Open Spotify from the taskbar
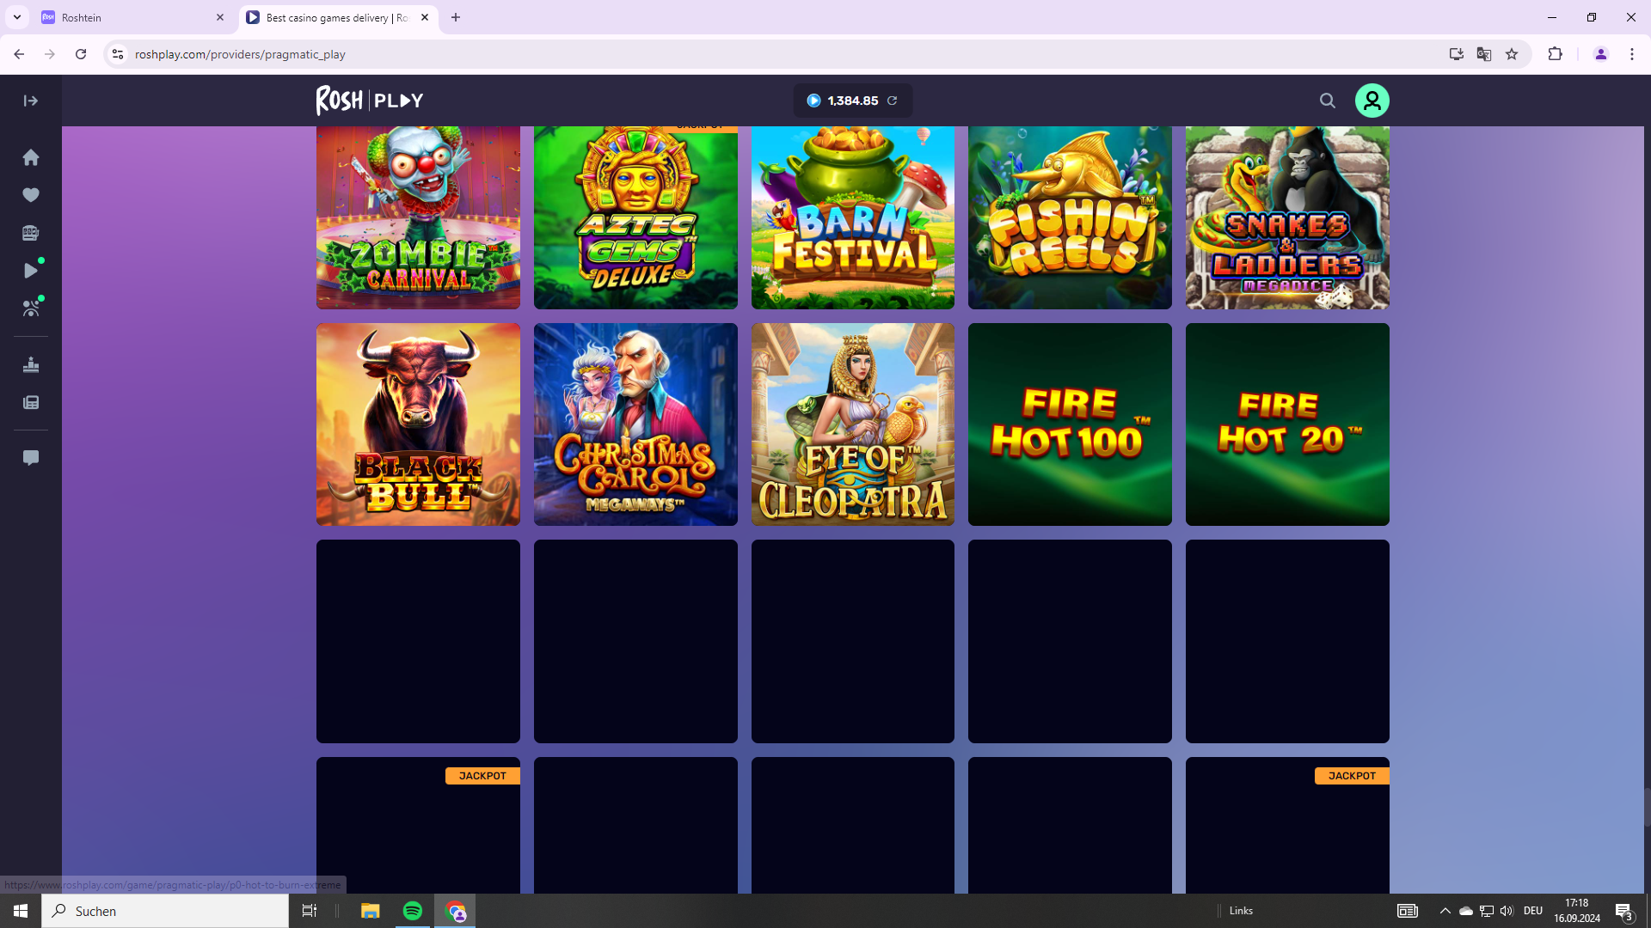Viewport: 1651px width, 928px height. pyautogui.click(x=413, y=911)
